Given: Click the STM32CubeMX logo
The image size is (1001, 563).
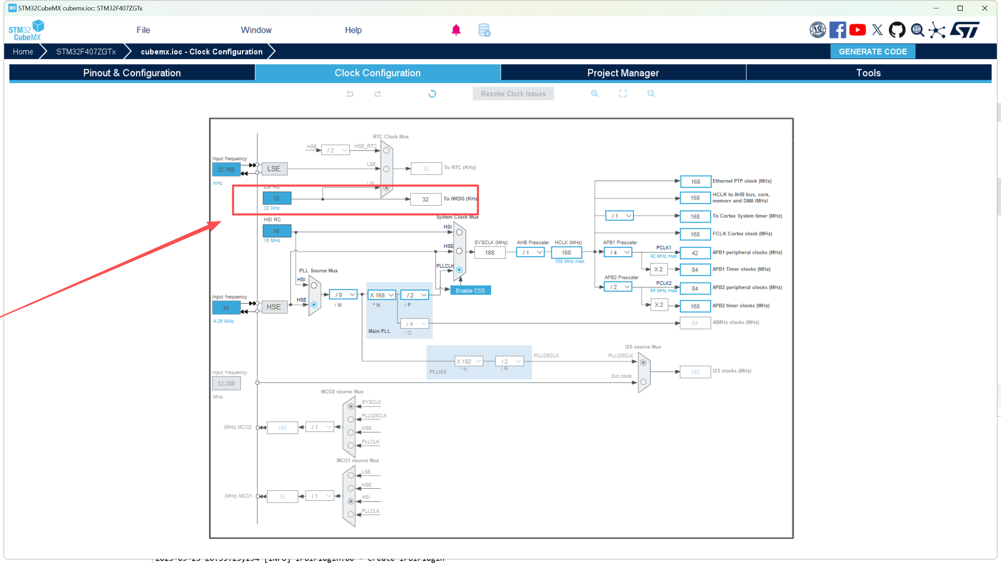Looking at the screenshot, I should 26,30.
